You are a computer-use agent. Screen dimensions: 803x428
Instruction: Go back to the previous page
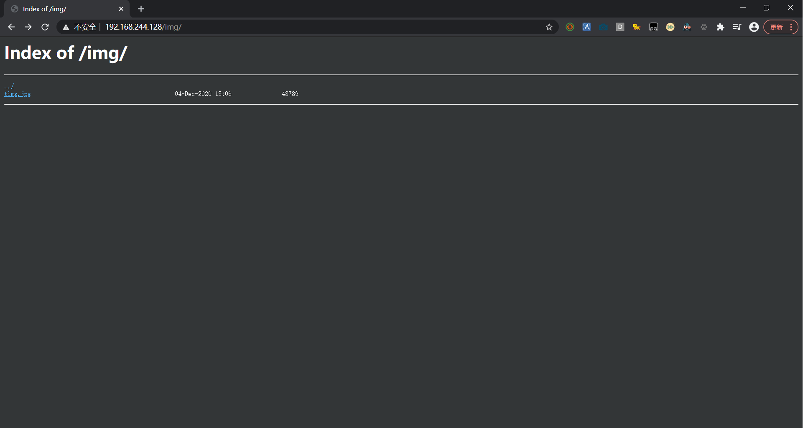(x=11, y=27)
